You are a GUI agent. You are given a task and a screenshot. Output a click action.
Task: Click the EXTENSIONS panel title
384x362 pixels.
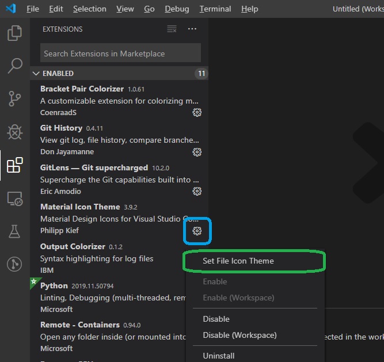(x=62, y=29)
